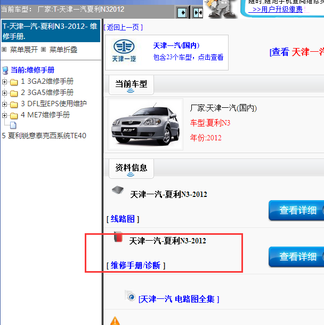Click the icon beside 天津一汽 电路图全集
The width and height of the screenshot is (324, 325).
131,296
